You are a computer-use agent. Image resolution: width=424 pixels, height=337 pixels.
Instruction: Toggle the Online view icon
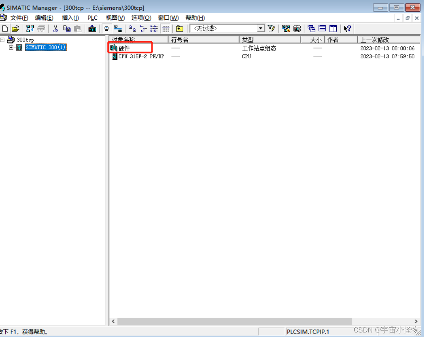106,28
